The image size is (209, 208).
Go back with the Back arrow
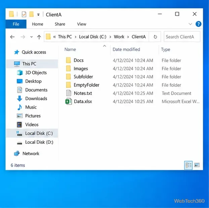tap(12, 37)
